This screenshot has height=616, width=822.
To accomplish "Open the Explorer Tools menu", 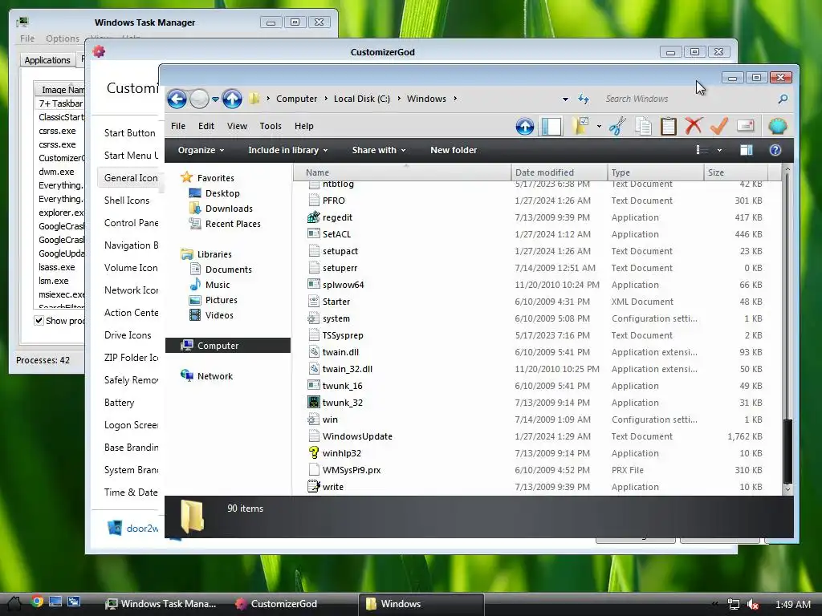I will point(271,126).
